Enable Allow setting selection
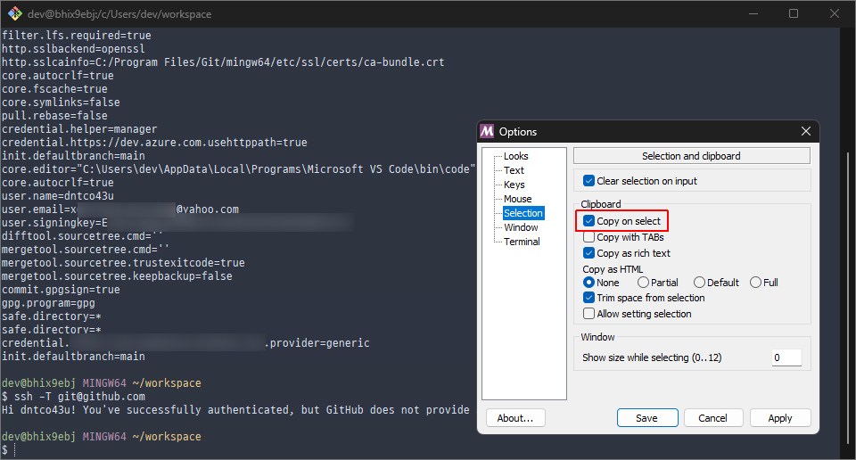 (588, 314)
